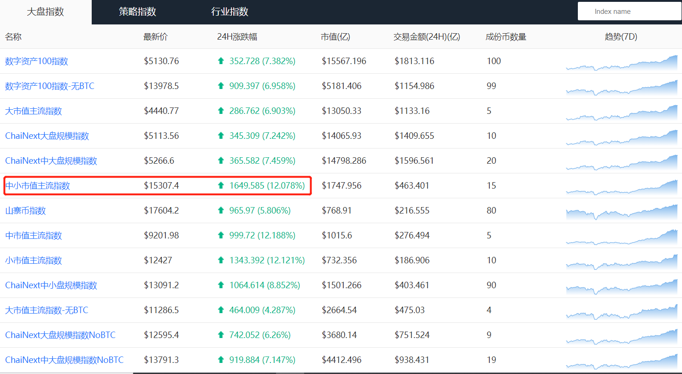Open the 策略指数 tab
This screenshot has height=374, width=682.
click(x=137, y=12)
